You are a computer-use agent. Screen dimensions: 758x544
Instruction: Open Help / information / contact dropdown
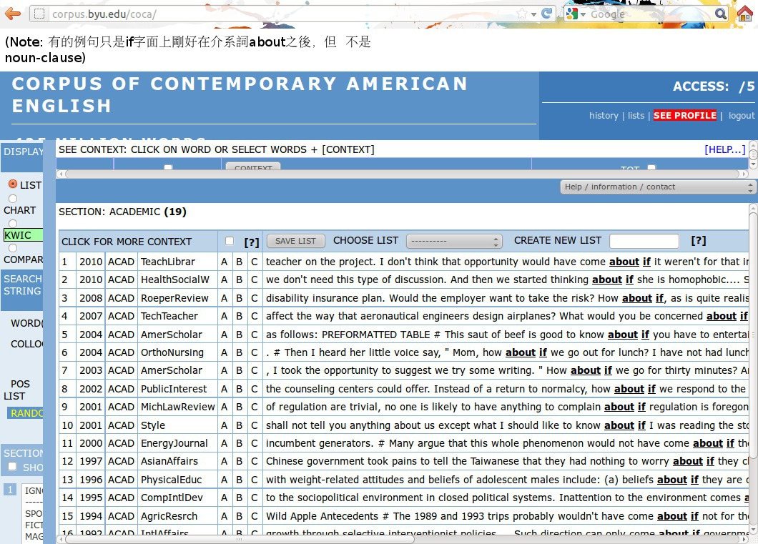coord(657,187)
